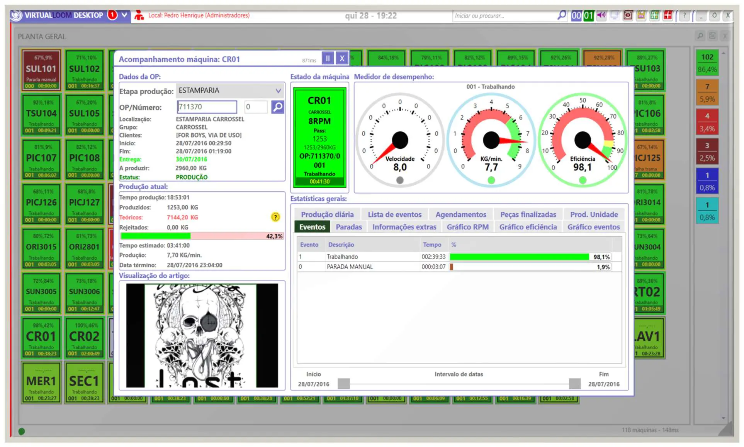Click the red eye view icon
744x447 pixels.
628,15
